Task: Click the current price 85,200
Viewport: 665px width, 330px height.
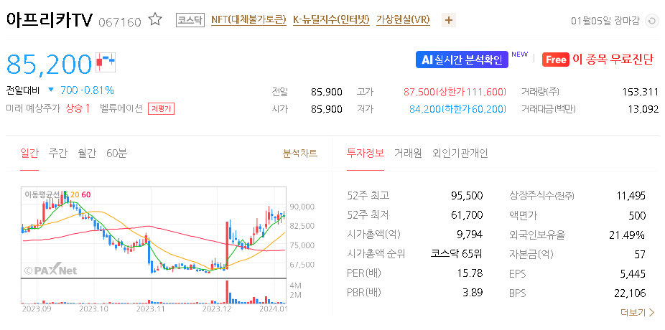Action: coord(50,64)
